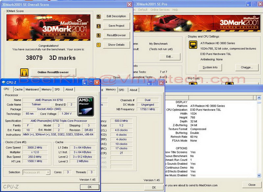Click the Specification field text
Screen dimensions: 263x192
pyautogui.click(x=59, y=121)
